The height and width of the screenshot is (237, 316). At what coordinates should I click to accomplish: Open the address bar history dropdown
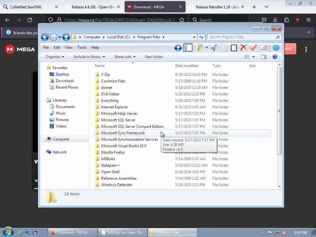click(x=194, y=37)
